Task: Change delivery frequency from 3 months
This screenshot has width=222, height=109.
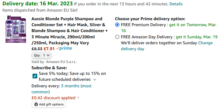Action: click(61, 89)
